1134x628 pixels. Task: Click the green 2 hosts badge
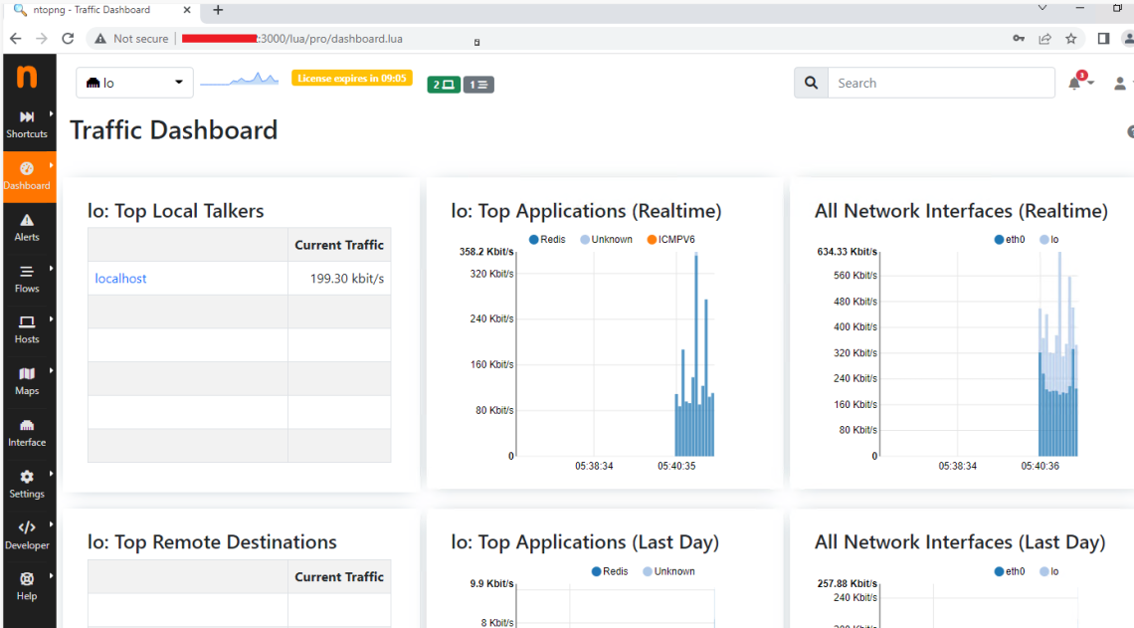click(x=444, y=85)
